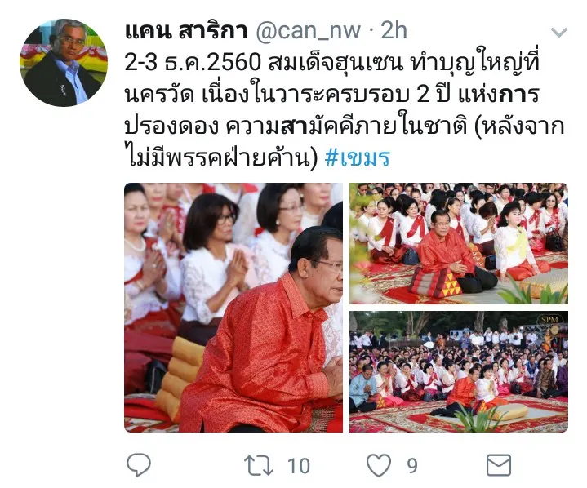Open the #เขมร hashtag link

358,157
